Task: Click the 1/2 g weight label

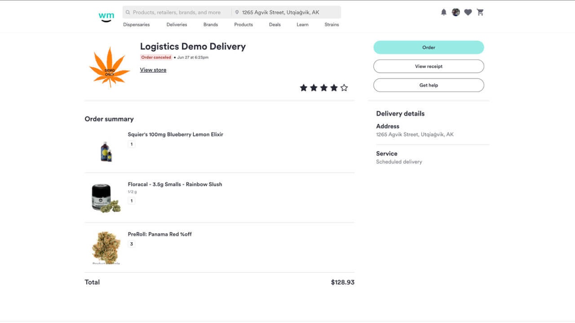Action: tap(132, 192)
